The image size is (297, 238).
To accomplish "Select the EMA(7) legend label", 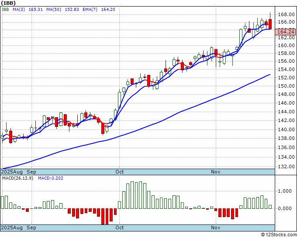I will (x=90, y=10).
